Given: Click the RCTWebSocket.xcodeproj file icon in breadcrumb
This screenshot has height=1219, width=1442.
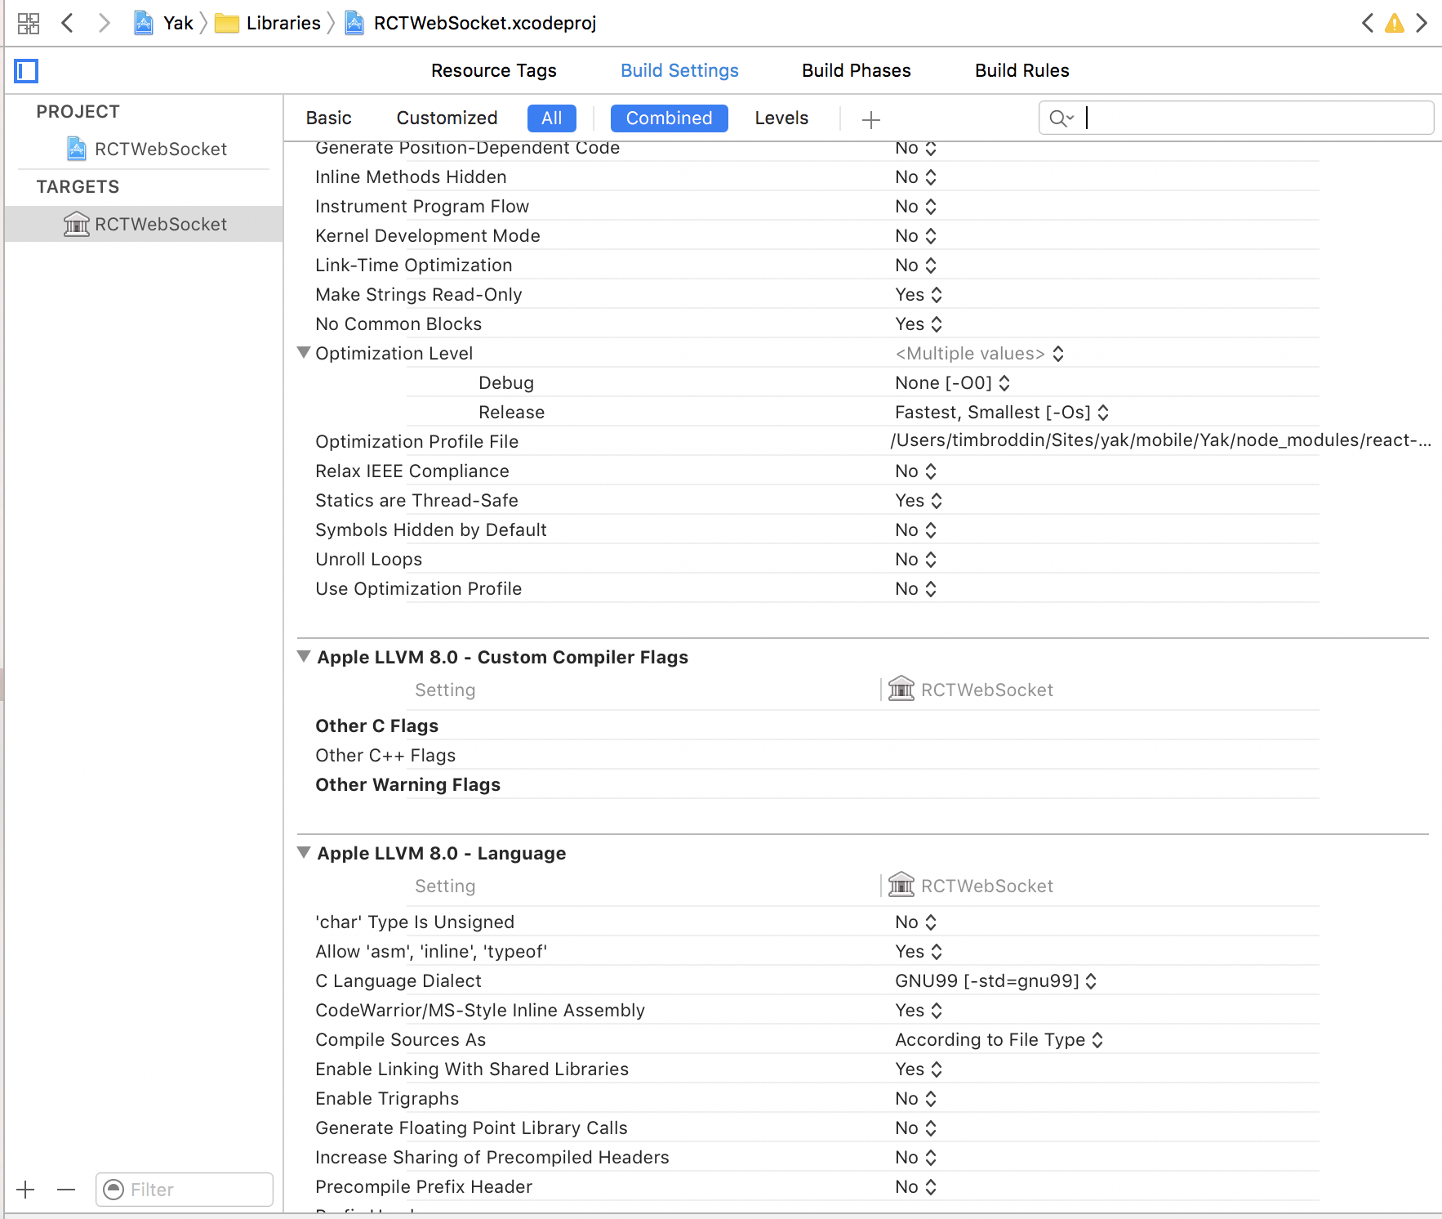Looking at the screenshot, I should (x=354, y=23).
